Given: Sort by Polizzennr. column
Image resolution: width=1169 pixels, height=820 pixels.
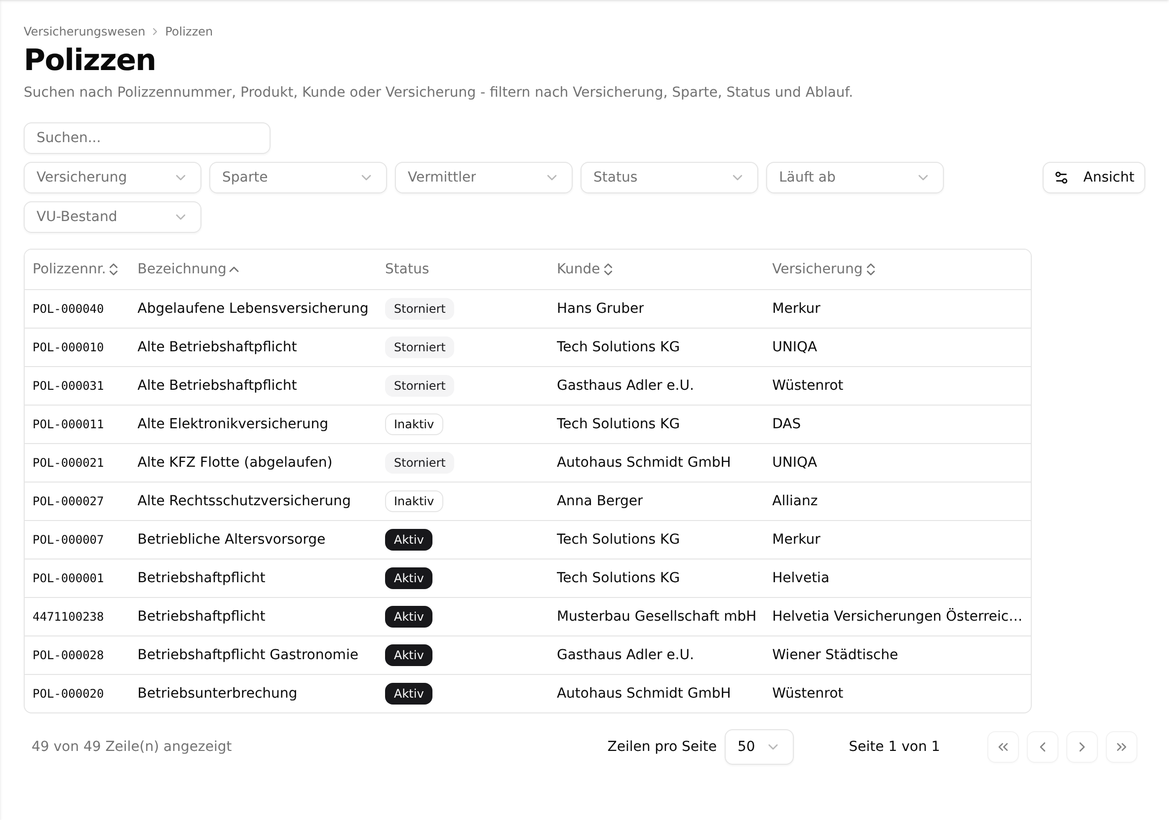Looking at the screenshot, I should (x=76, y=269).
